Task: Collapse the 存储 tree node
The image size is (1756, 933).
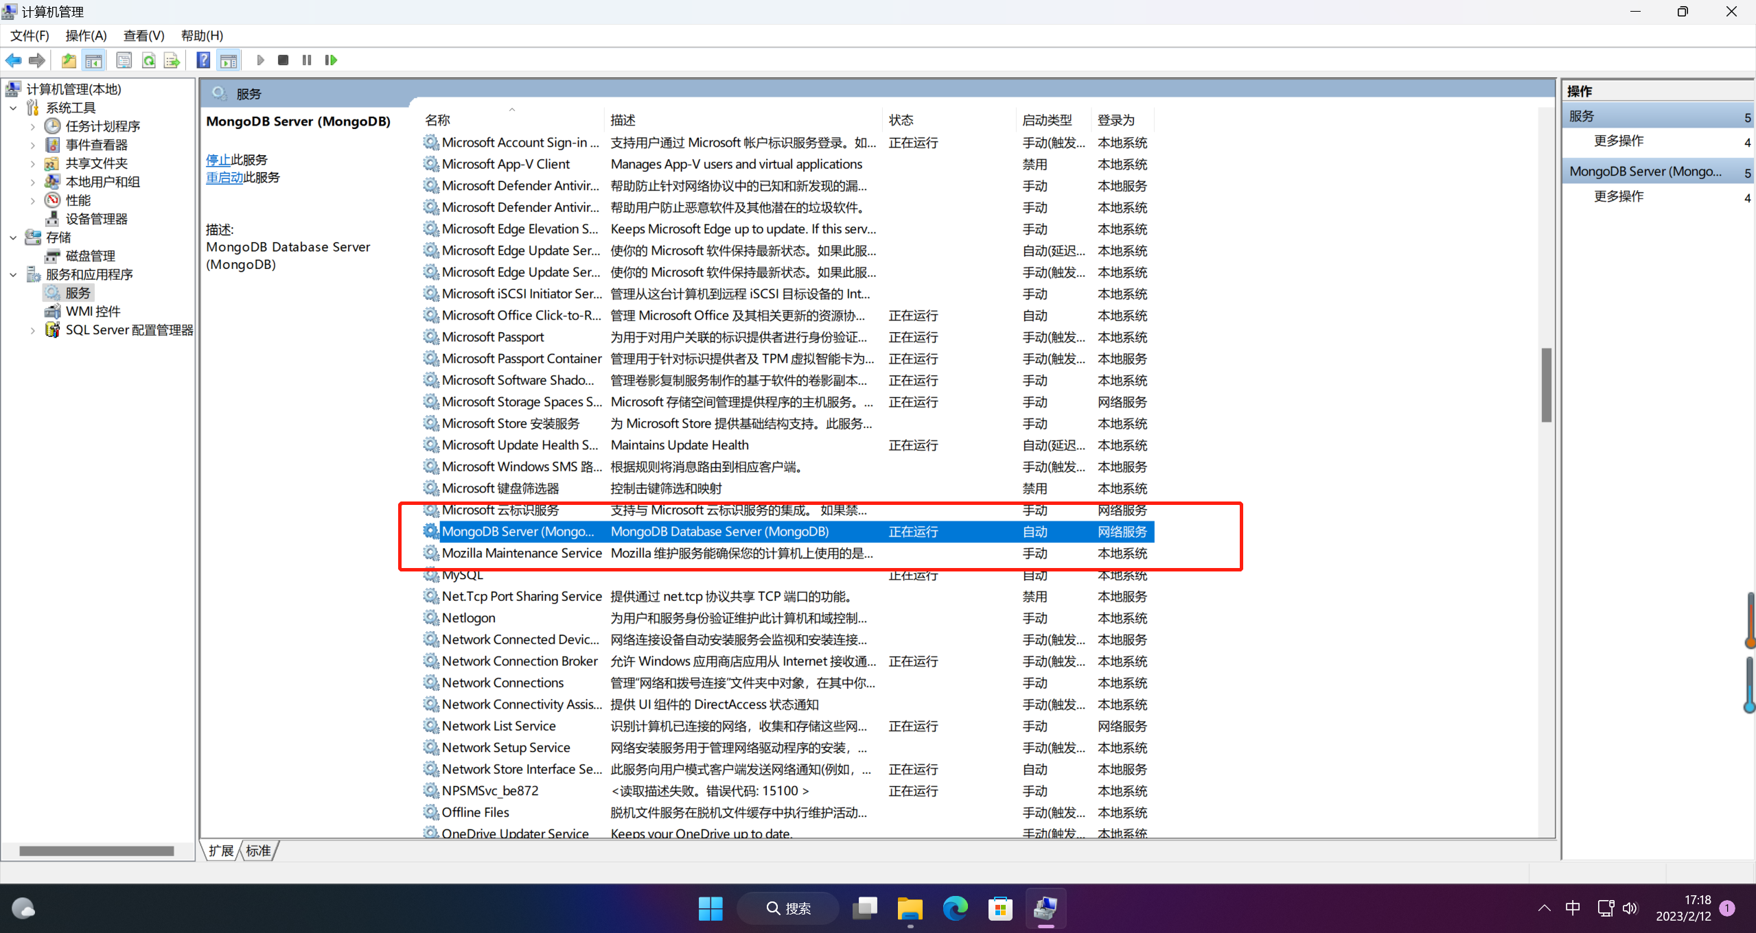Action: (x=13, y=238)
